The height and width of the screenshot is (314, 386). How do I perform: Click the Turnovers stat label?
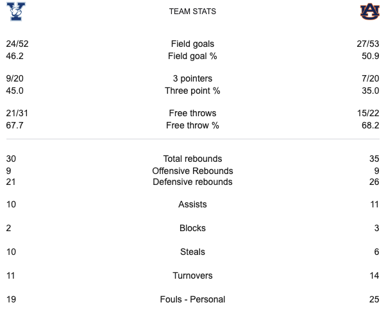coord(192,275)
